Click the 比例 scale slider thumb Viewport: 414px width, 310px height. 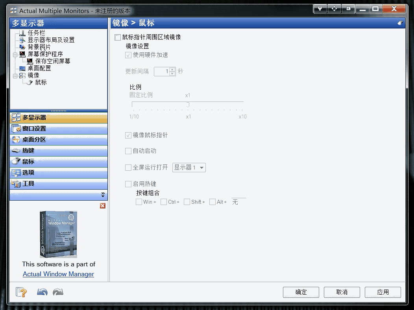click(188, 105)
